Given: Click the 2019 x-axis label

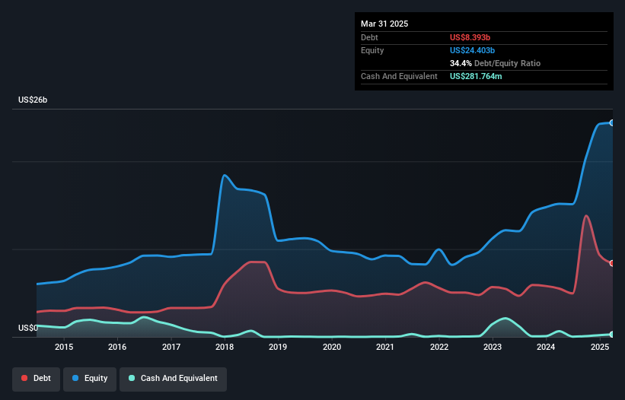Looking at the screenshot, I should (x=278, y=347).
